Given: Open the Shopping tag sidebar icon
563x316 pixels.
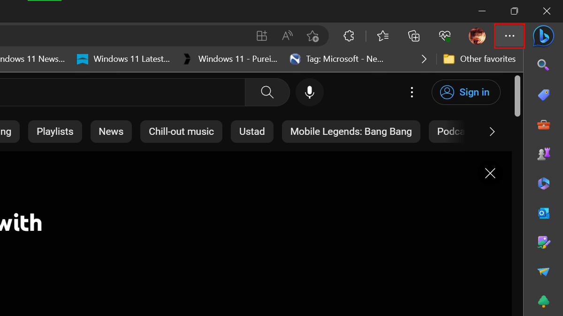Looking at the screenshot, I should 543,95.
